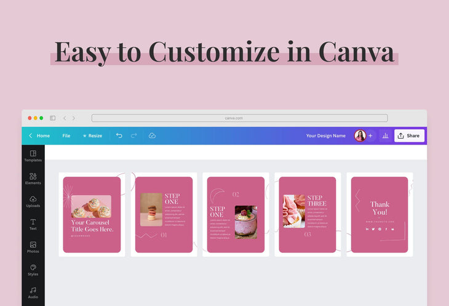Toggle the browser sidebar button
Image resolution: width=449 pixels, height=306 pixels.
[x=53, y=118]
